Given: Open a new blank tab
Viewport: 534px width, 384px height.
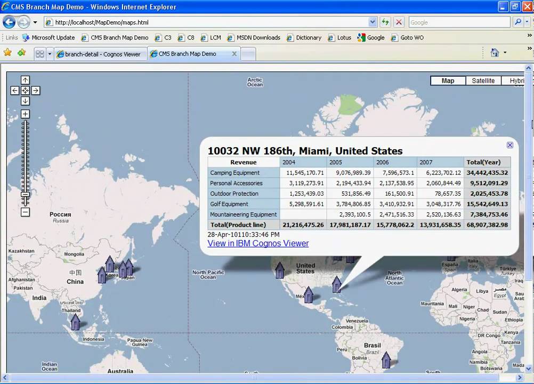Looking at the screenshot, I should click(x=248, y=54).
